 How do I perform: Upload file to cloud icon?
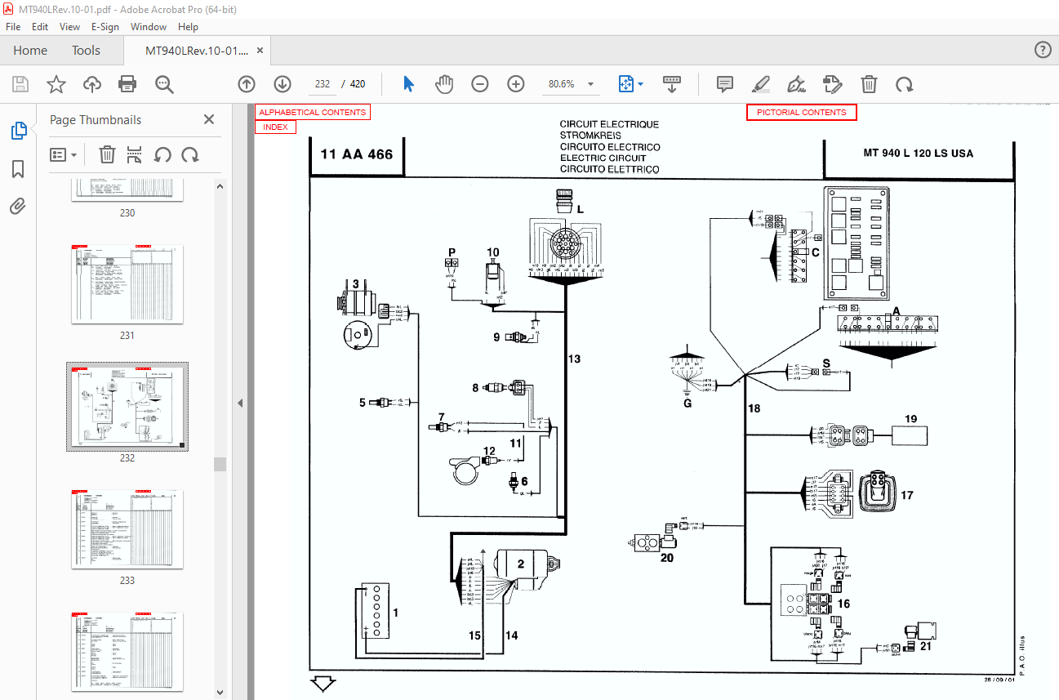pyautogui.click(x=91, y=84)
